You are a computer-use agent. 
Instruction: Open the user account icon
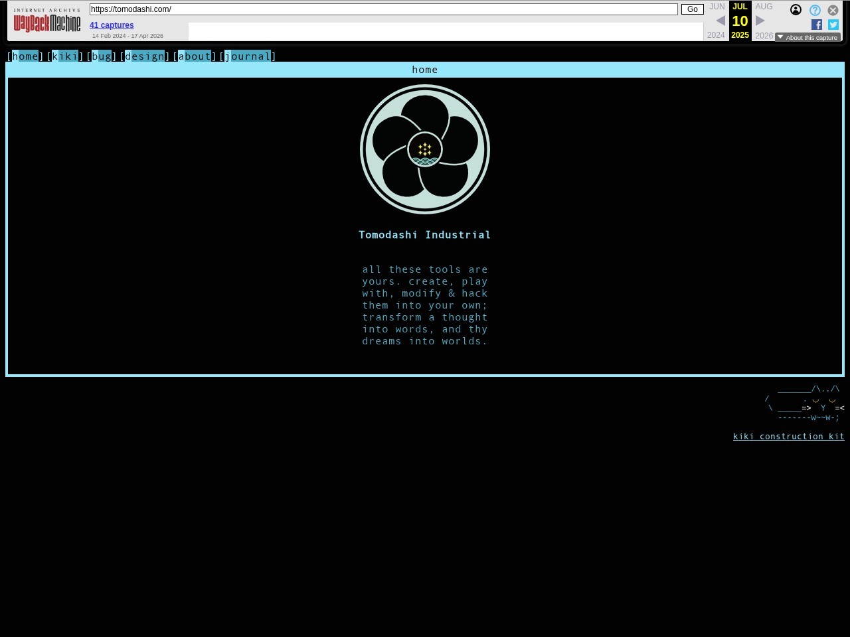[x=796, y=10]
